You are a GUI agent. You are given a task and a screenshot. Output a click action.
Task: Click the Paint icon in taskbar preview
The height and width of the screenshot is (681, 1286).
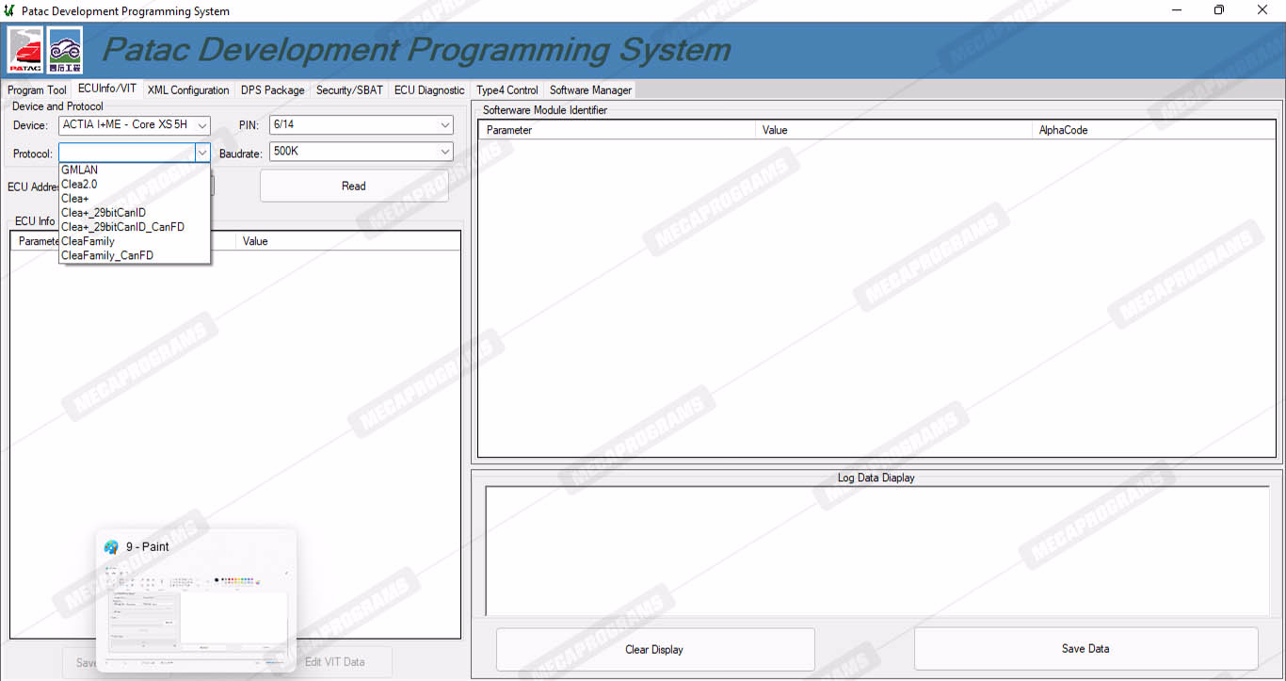(x=111, y=547)
